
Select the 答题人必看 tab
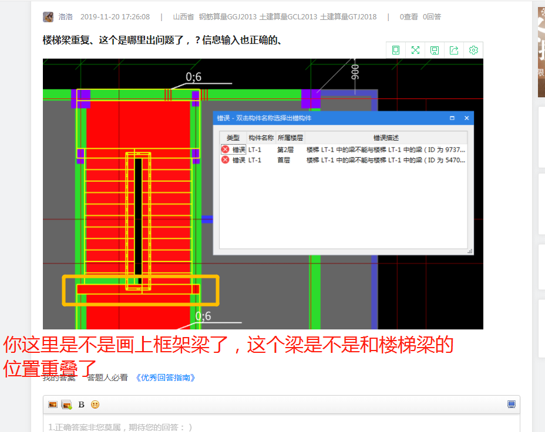(107, 377)
